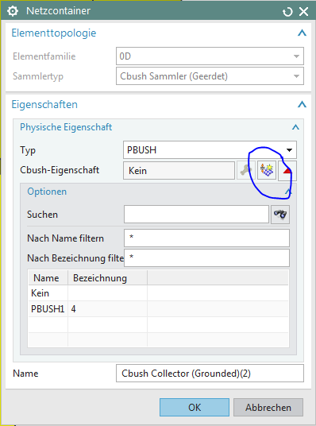Open the red triangle menu next to Cbush-Eigenschaft
Viewport: 316px width, 426px height.
287,171
